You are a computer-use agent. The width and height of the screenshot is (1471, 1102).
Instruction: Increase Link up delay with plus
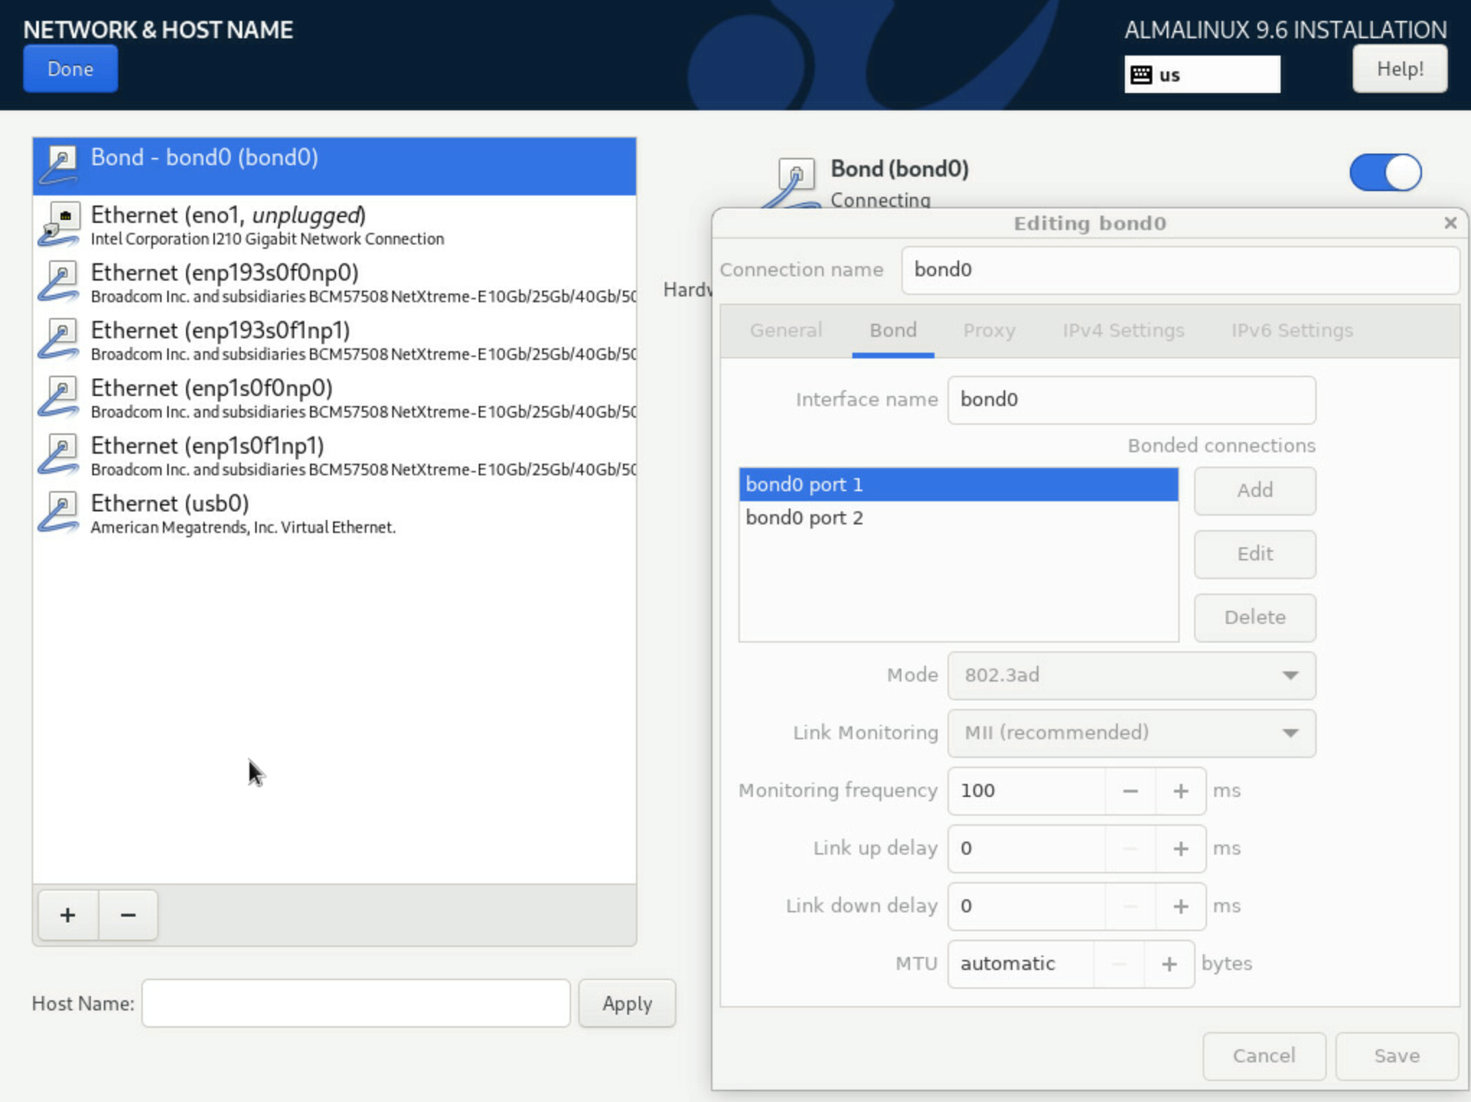click(1180, 849)
